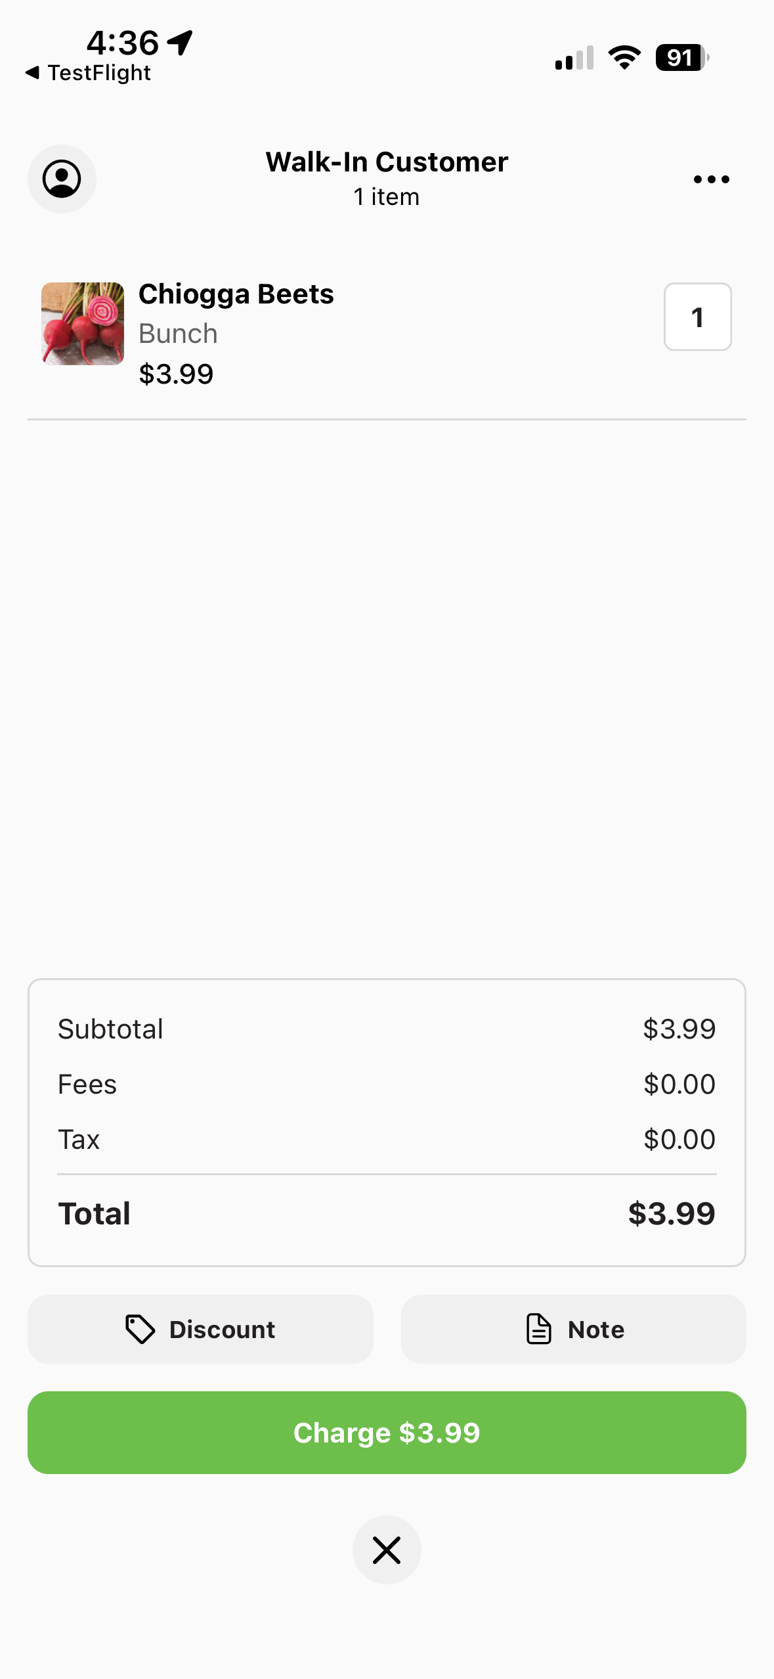Add a Discount to the order
The image size is (774, 1679).
(x=200, y=1329)
